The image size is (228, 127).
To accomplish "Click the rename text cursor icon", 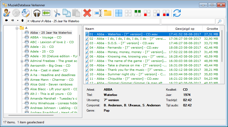I will pos(98,13).
